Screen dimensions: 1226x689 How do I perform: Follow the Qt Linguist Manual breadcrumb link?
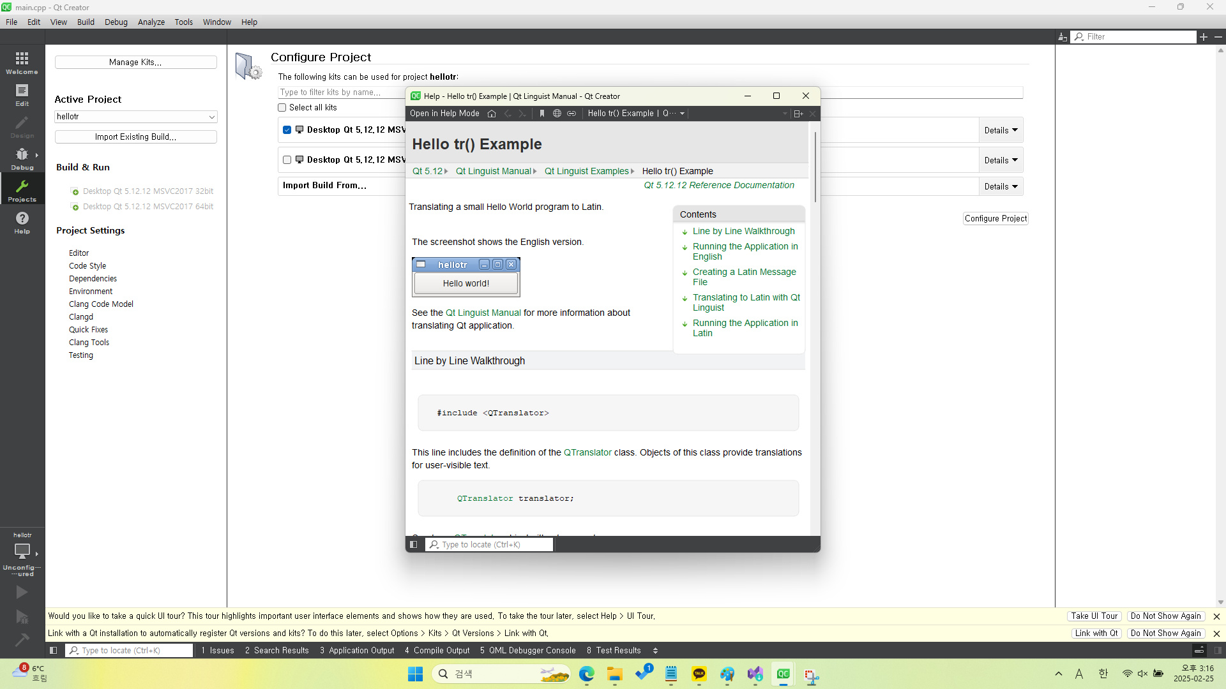coord(493,171)
